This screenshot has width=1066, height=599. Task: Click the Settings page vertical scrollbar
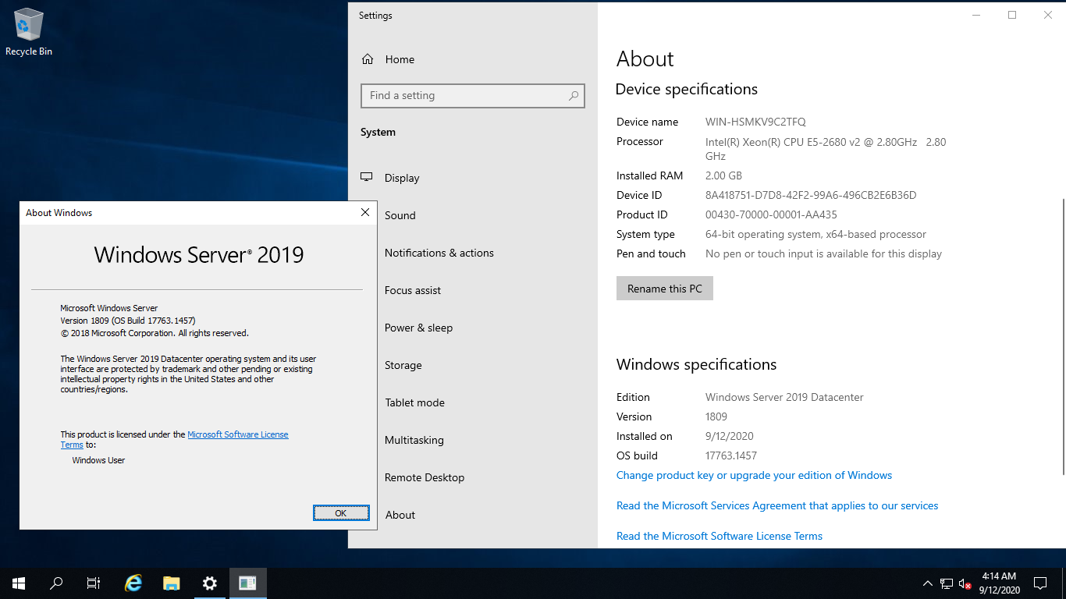click(x=1062, y=335)
